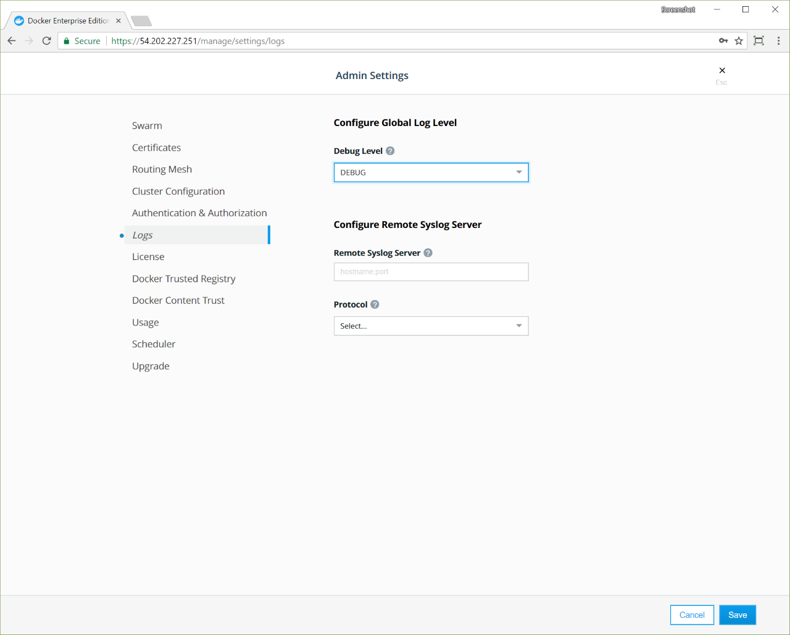Click the browser reload icon
Screen dimensions: 790x635
pos(46,41)
